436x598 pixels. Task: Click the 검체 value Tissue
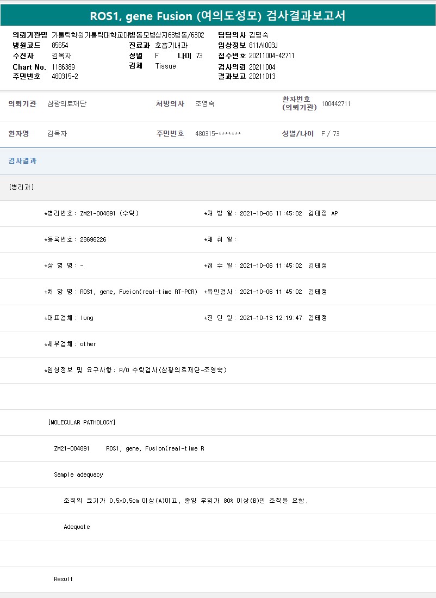[165, 66]
